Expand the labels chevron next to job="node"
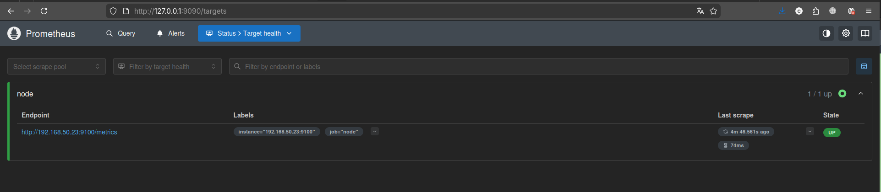This screenshot has width=881, height=192. point(374,132)
